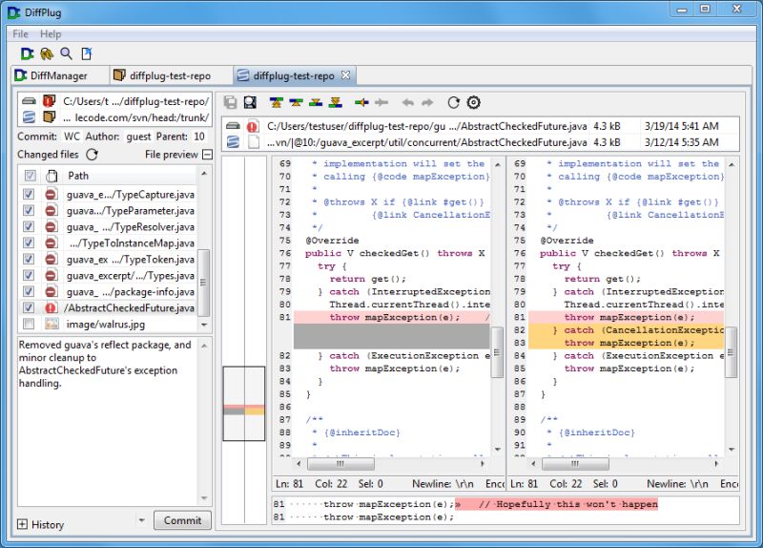This screenshot has height=548, width=763.
Task: Open the magnifying glass search tool
Action: coord(66,53)
